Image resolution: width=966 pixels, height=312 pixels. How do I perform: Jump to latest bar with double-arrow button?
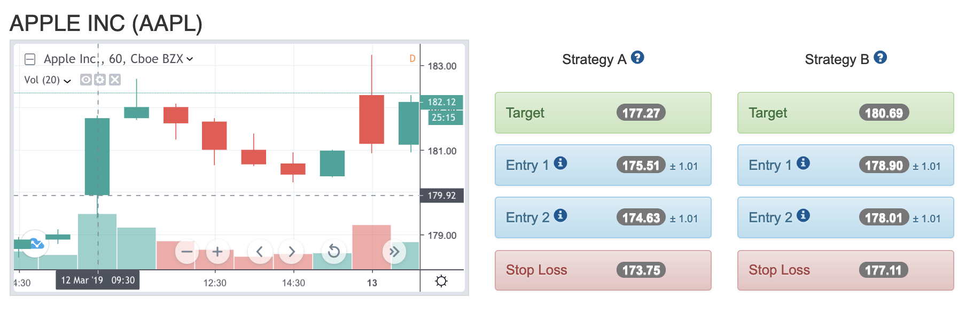click(394, 251)
